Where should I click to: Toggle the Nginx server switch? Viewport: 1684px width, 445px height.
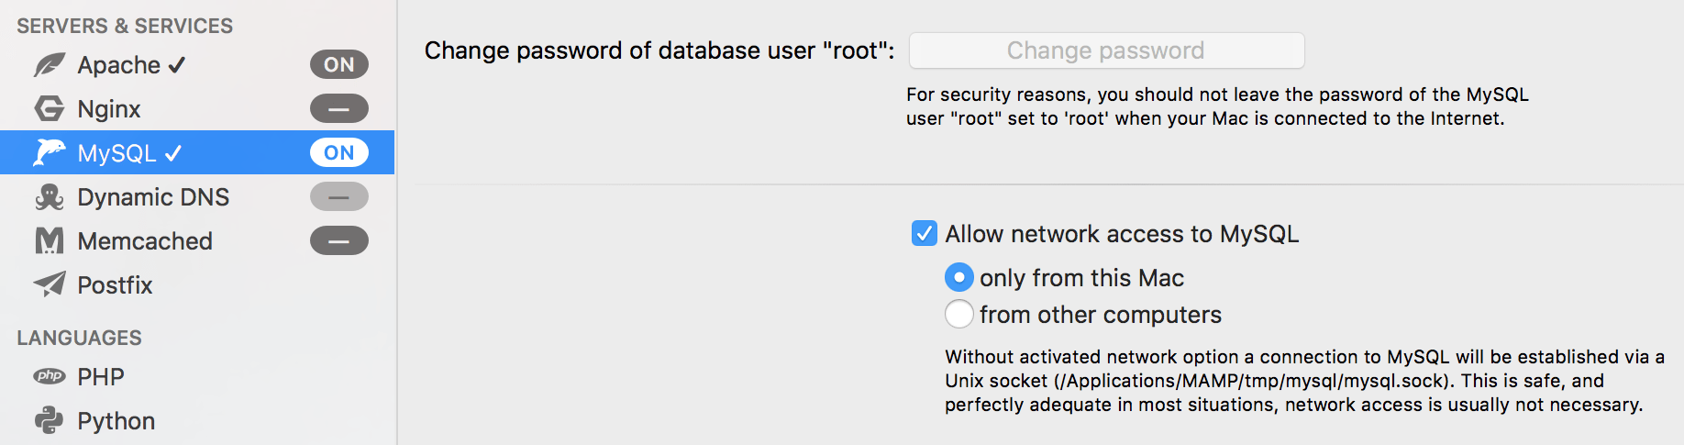pos(339,108)
